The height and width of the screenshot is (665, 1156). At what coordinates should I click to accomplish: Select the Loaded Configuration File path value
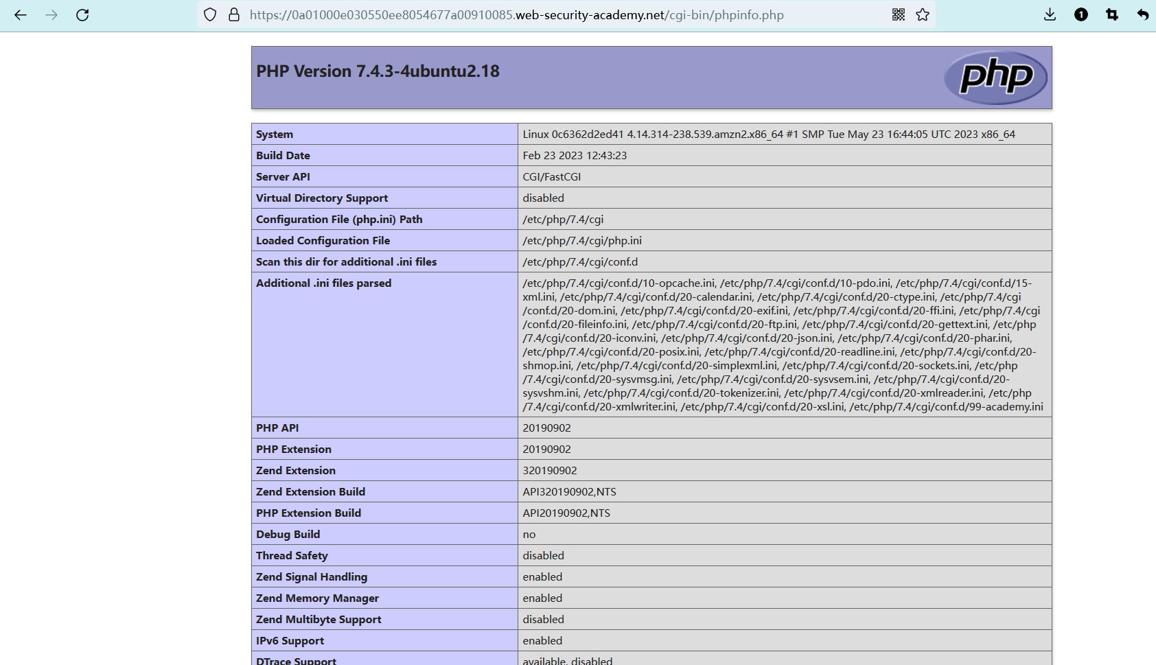click(582, 241)
